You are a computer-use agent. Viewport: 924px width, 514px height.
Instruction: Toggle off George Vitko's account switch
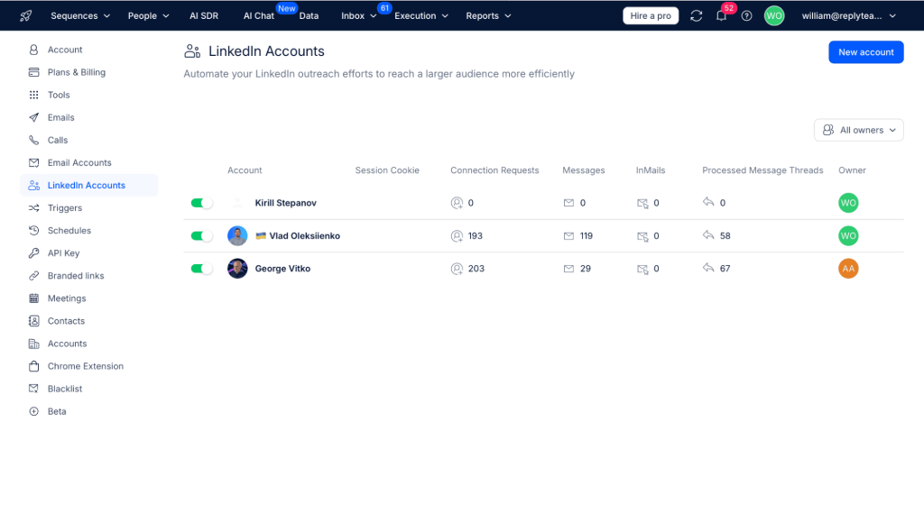click(x=201, y=269)
